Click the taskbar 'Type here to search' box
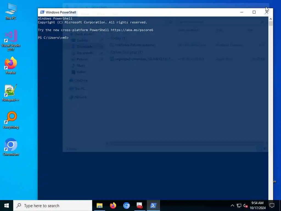Screen dimensions: 281x211 pos(53,206)
